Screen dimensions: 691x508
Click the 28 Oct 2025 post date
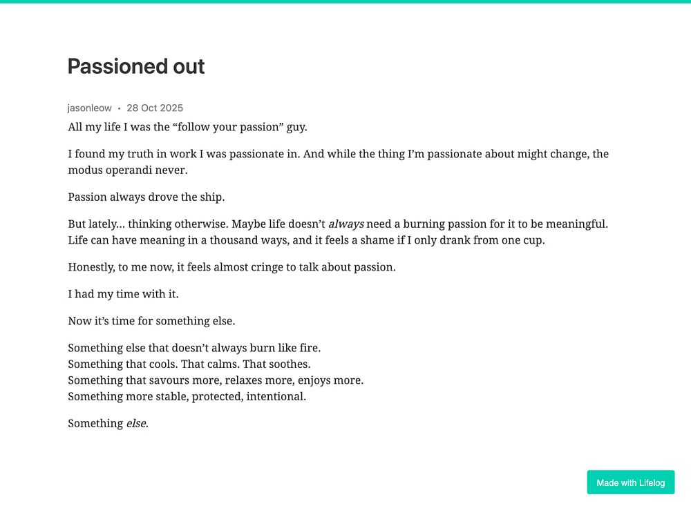coord(155,108)
